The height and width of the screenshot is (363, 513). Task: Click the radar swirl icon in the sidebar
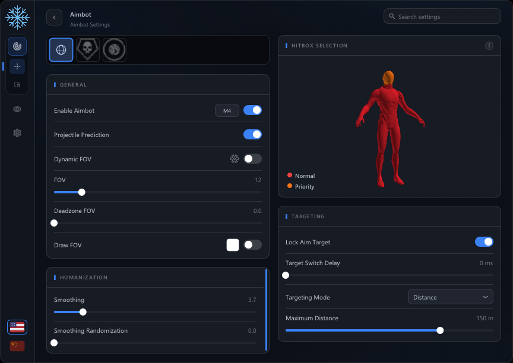pyautogui.click(x=17, y=46)
